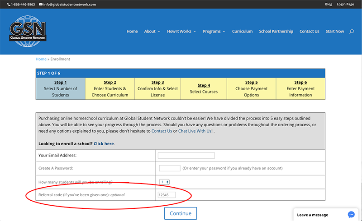Open the Blog link in top bar
362x221 pixels.
click(x=329, y=4)
